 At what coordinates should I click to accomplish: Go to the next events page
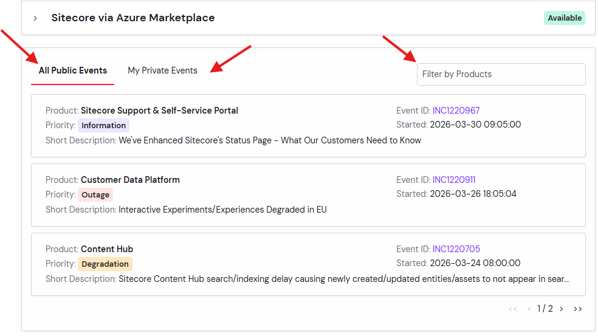pos(561,309)
